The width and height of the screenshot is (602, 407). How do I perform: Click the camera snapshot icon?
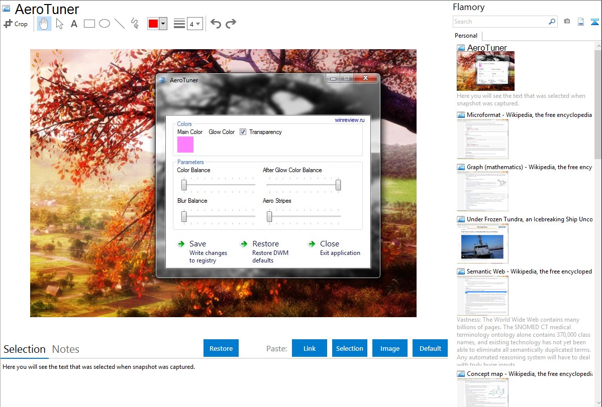point(567,22)
